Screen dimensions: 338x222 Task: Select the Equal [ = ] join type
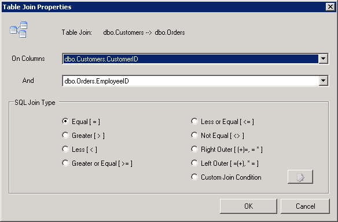65,121
